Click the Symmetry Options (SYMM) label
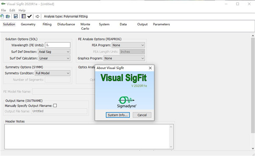Image resolution: width=255 pixels, height=156 pixels. coord(24,67)
